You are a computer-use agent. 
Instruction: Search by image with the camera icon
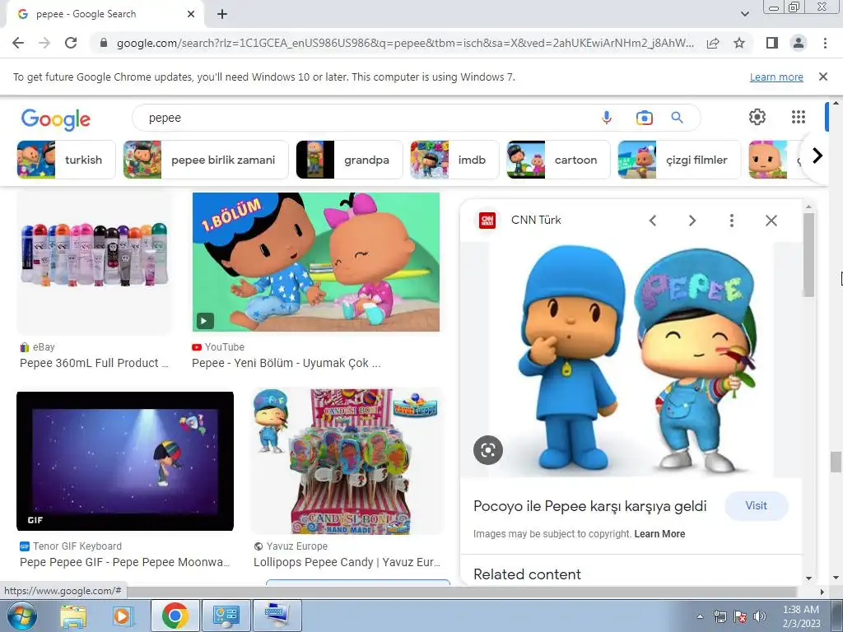pos(644,118)
